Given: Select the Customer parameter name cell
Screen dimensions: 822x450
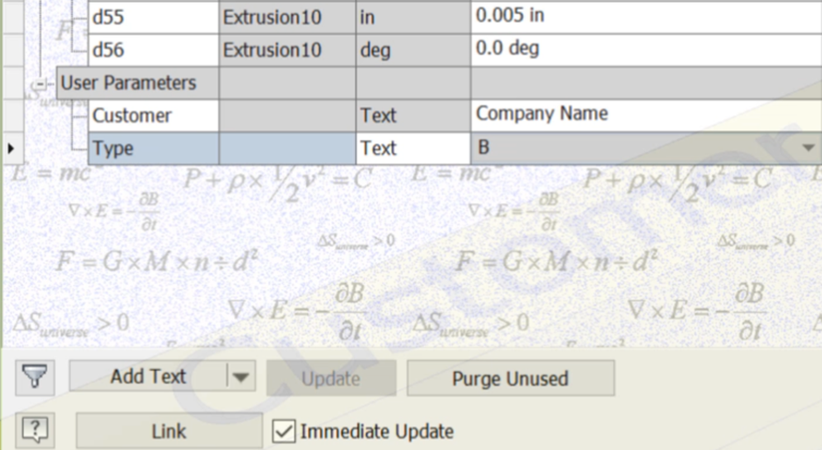Looking at the screenshot, I should pos(154,115).
